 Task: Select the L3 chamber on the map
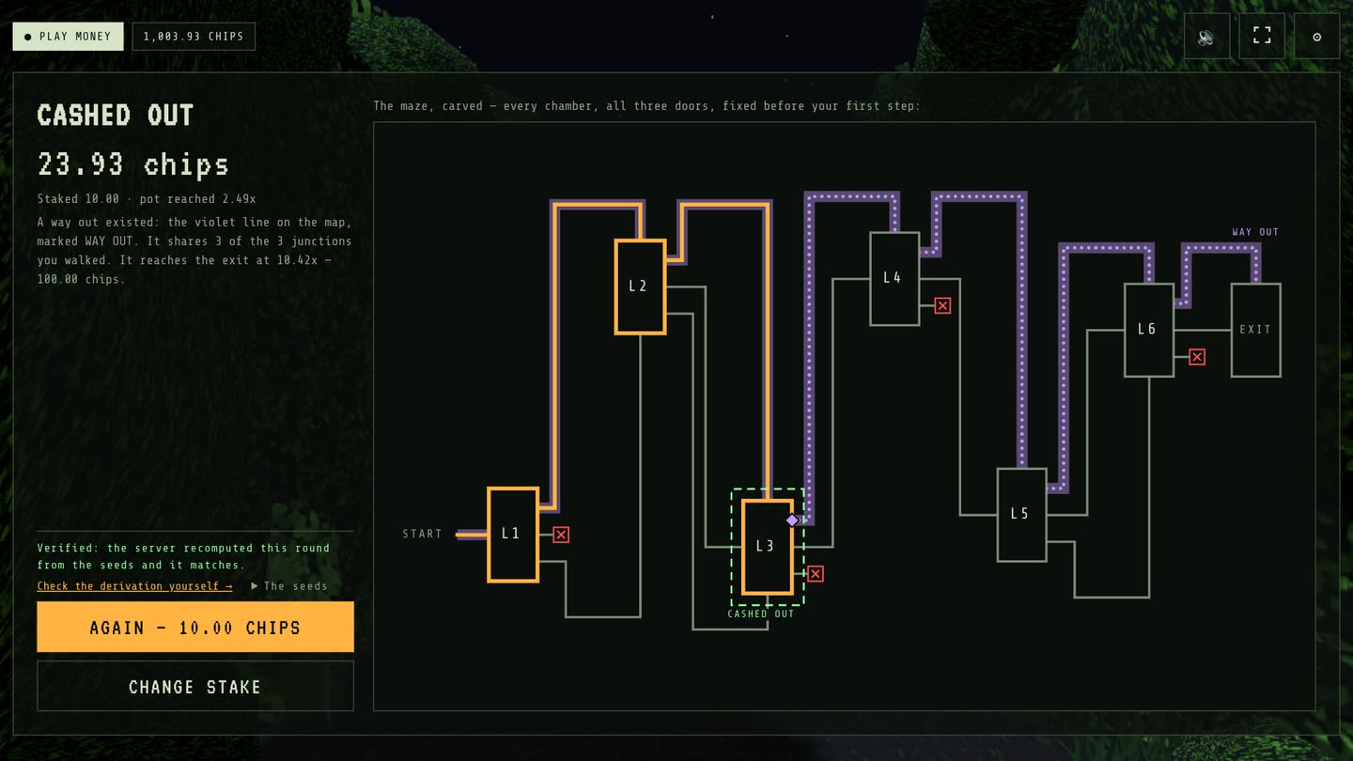pyautogui.click(x=768, y=547)
